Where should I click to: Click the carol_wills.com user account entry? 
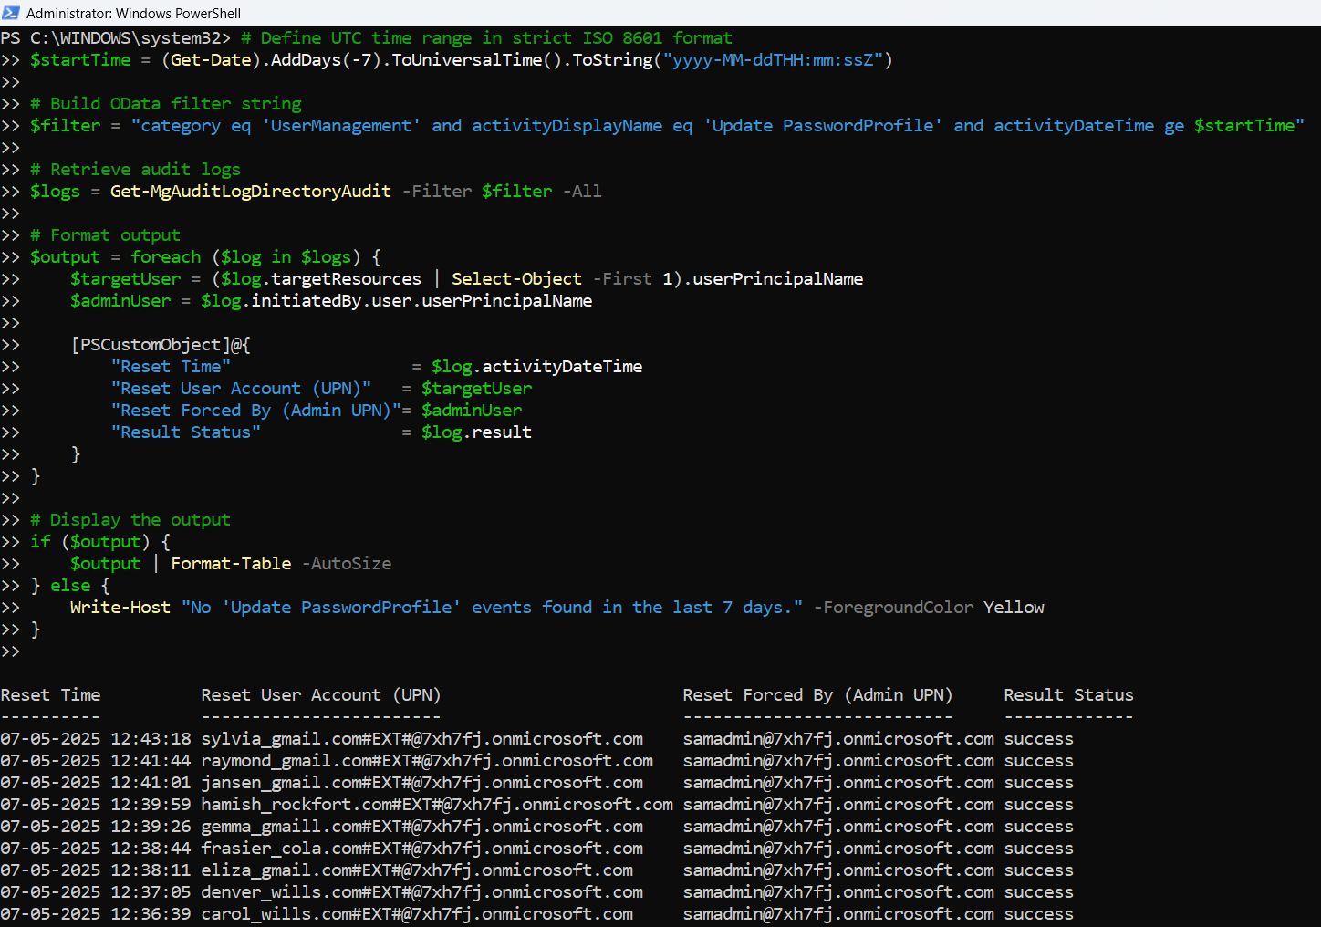pos(416,914)
